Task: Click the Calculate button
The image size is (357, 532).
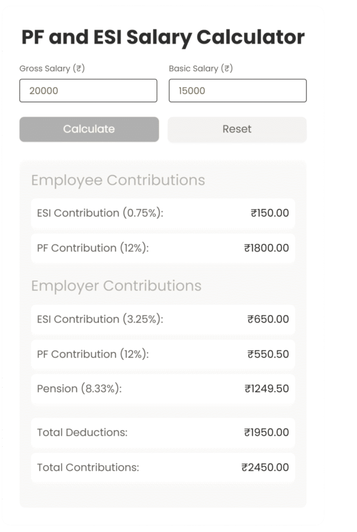Action: pyautogui.click(x=89, y=129)
